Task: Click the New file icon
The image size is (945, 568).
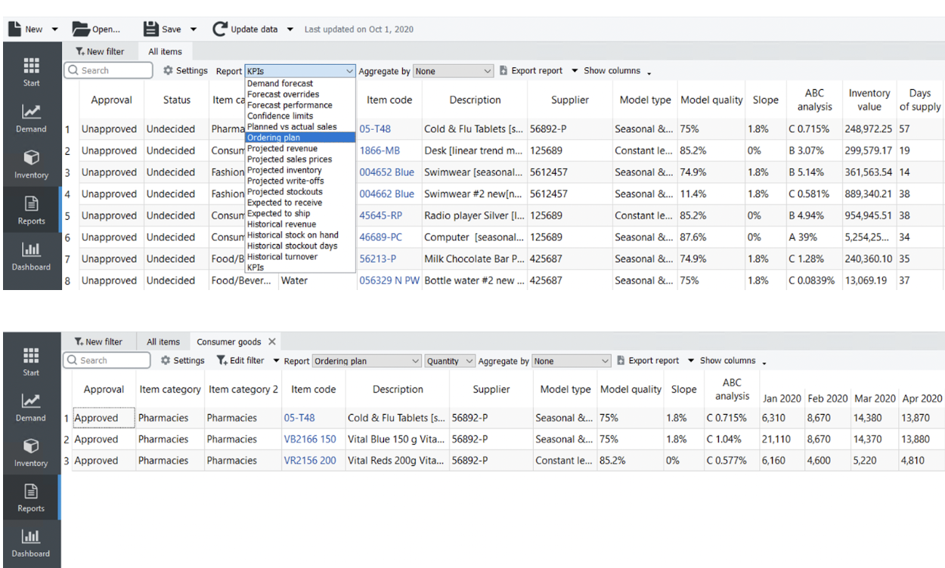Action: pyautogui.click(x=15, y=29)
